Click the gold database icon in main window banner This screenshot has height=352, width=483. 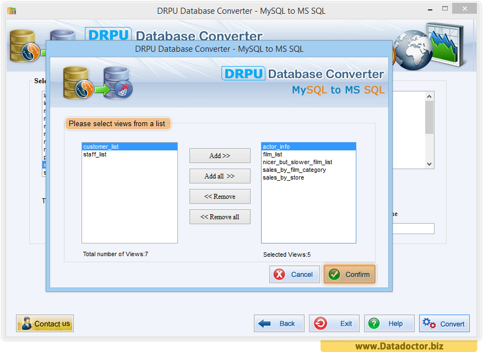click(25, 46)
